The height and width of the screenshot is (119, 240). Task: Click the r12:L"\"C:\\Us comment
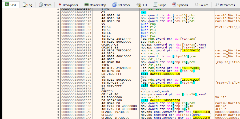click(227, 27)
